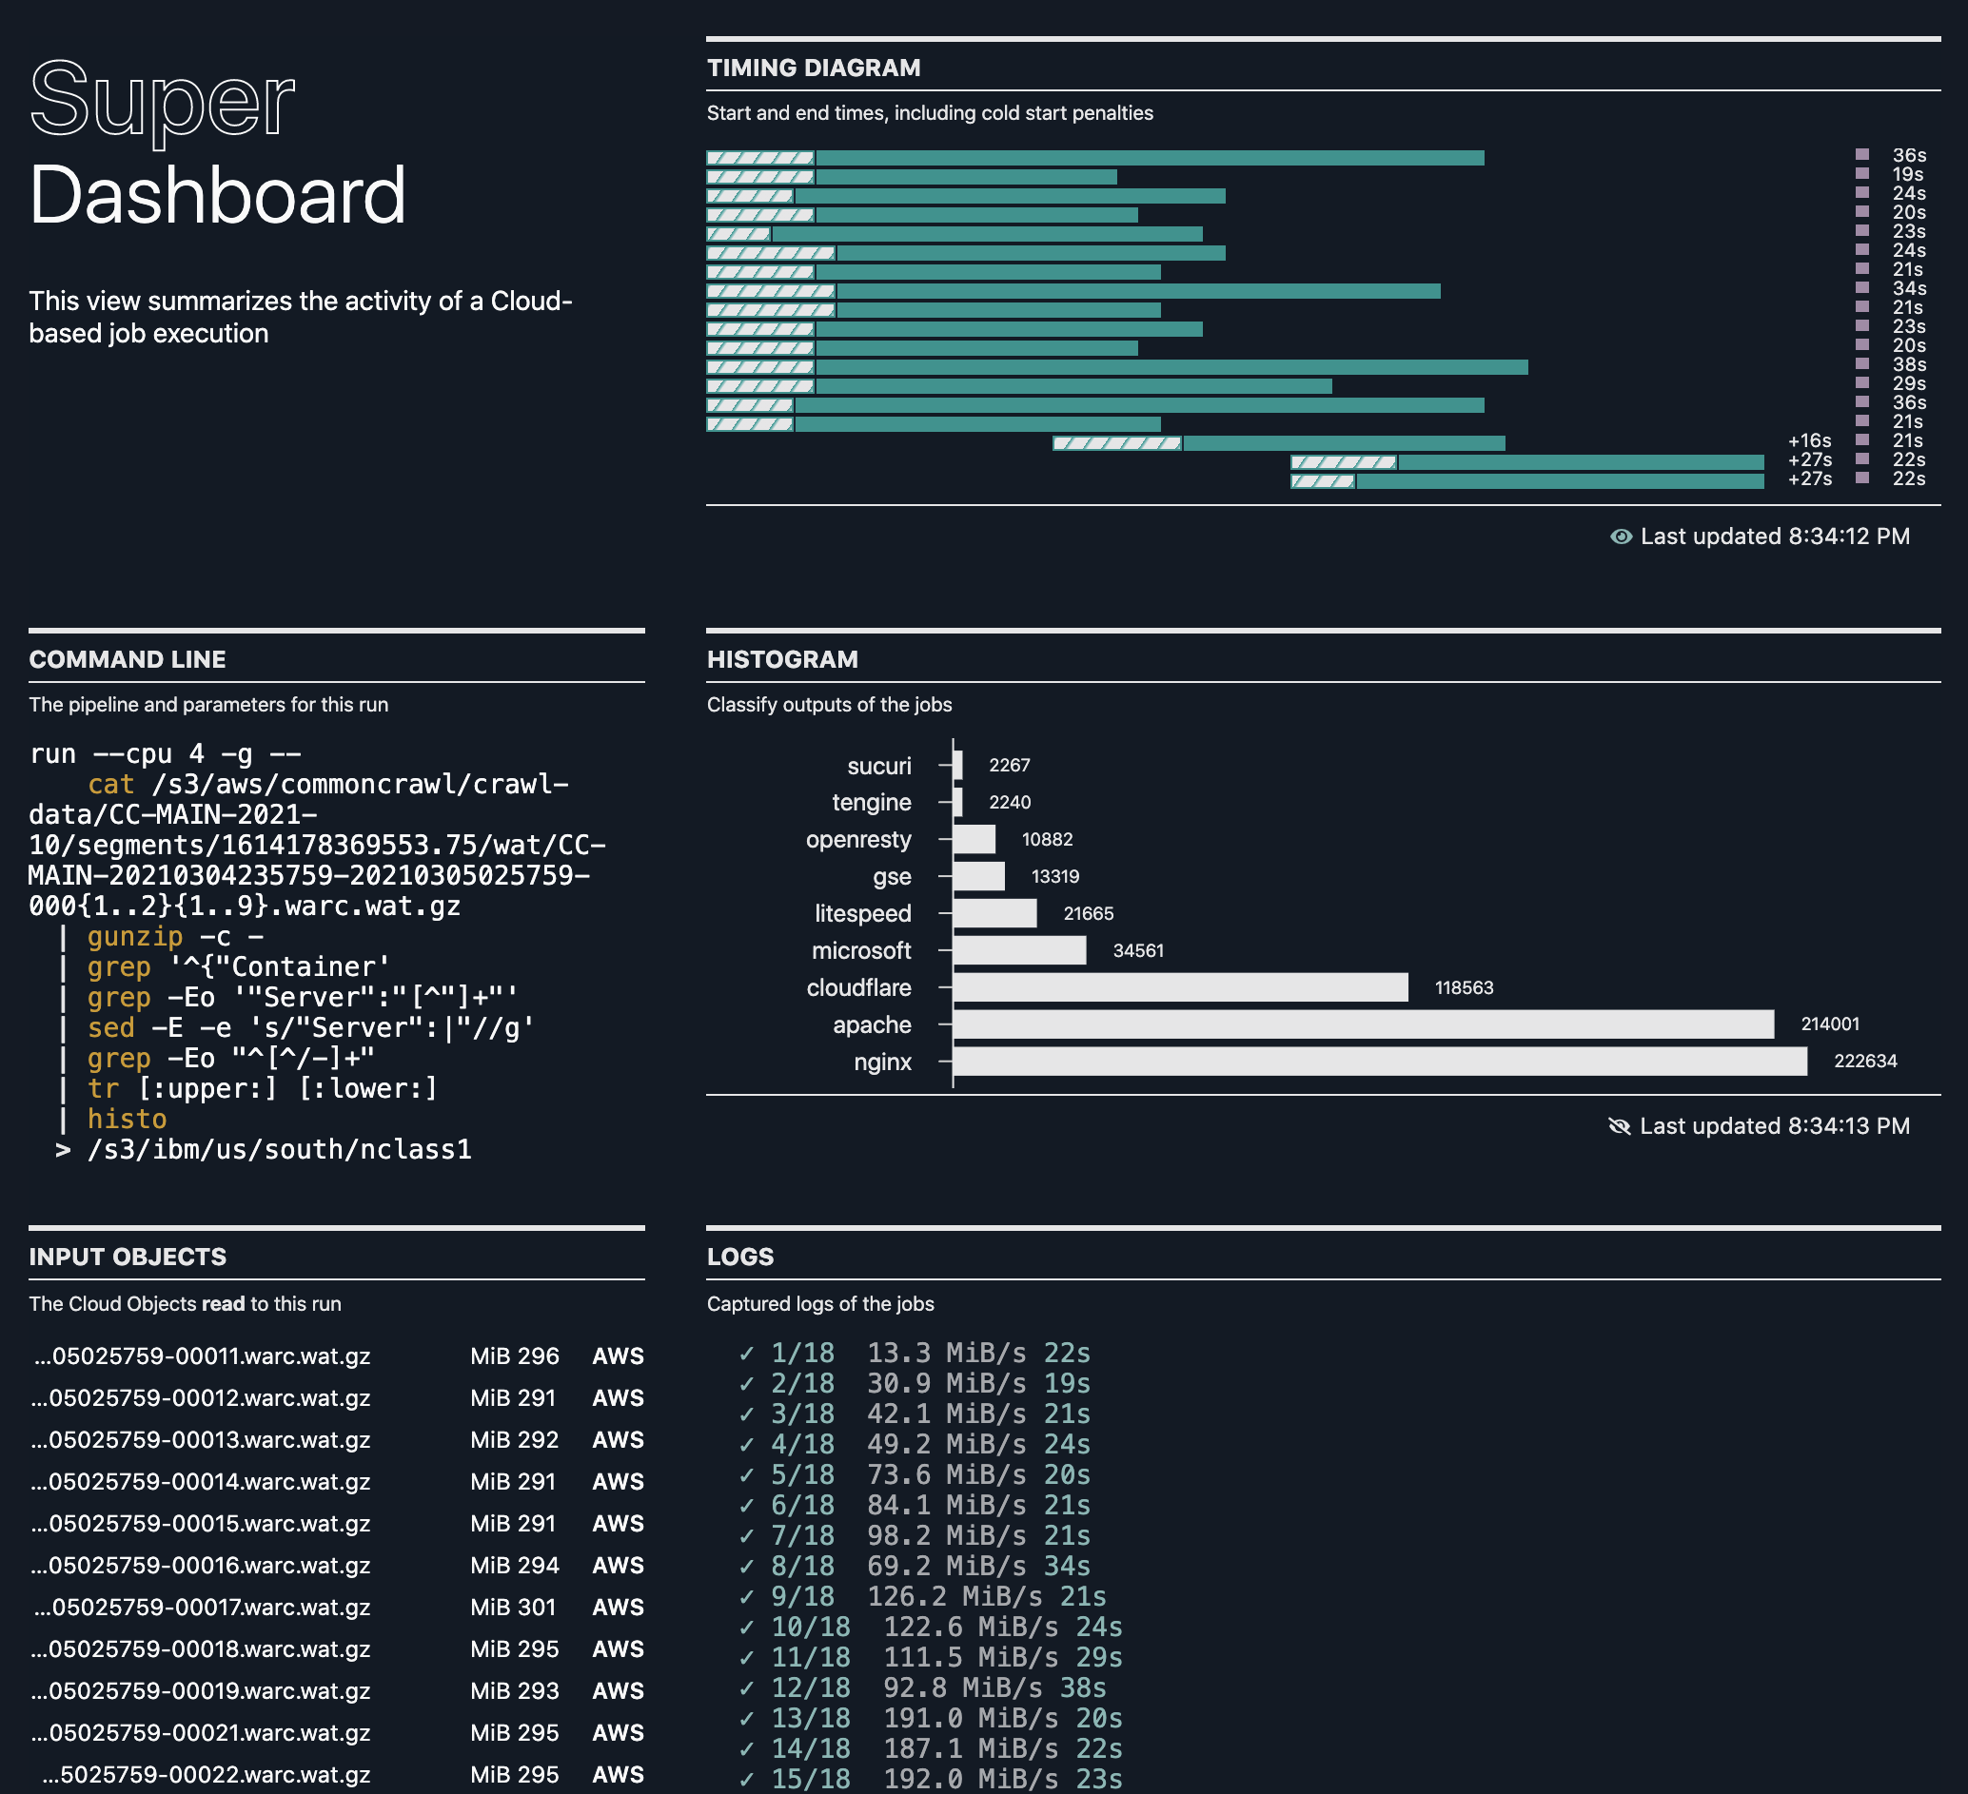Click the checkmark icon beside log 9/18

[747, 1597]
